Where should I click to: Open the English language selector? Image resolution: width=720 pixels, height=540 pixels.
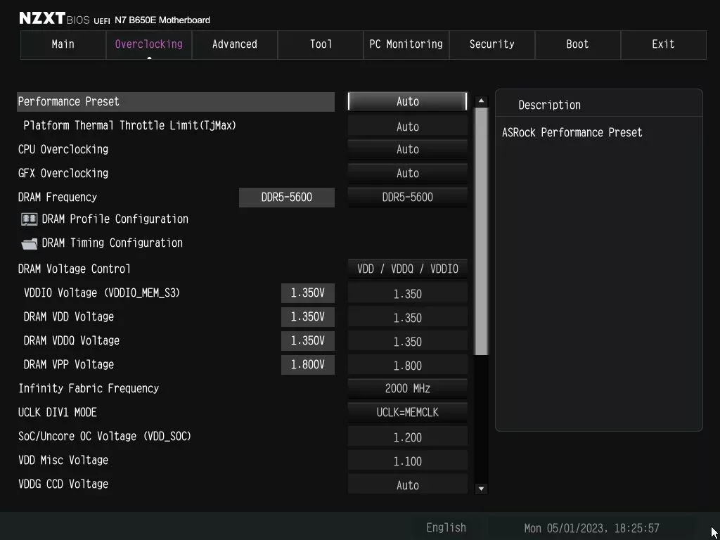click(446, 527)
